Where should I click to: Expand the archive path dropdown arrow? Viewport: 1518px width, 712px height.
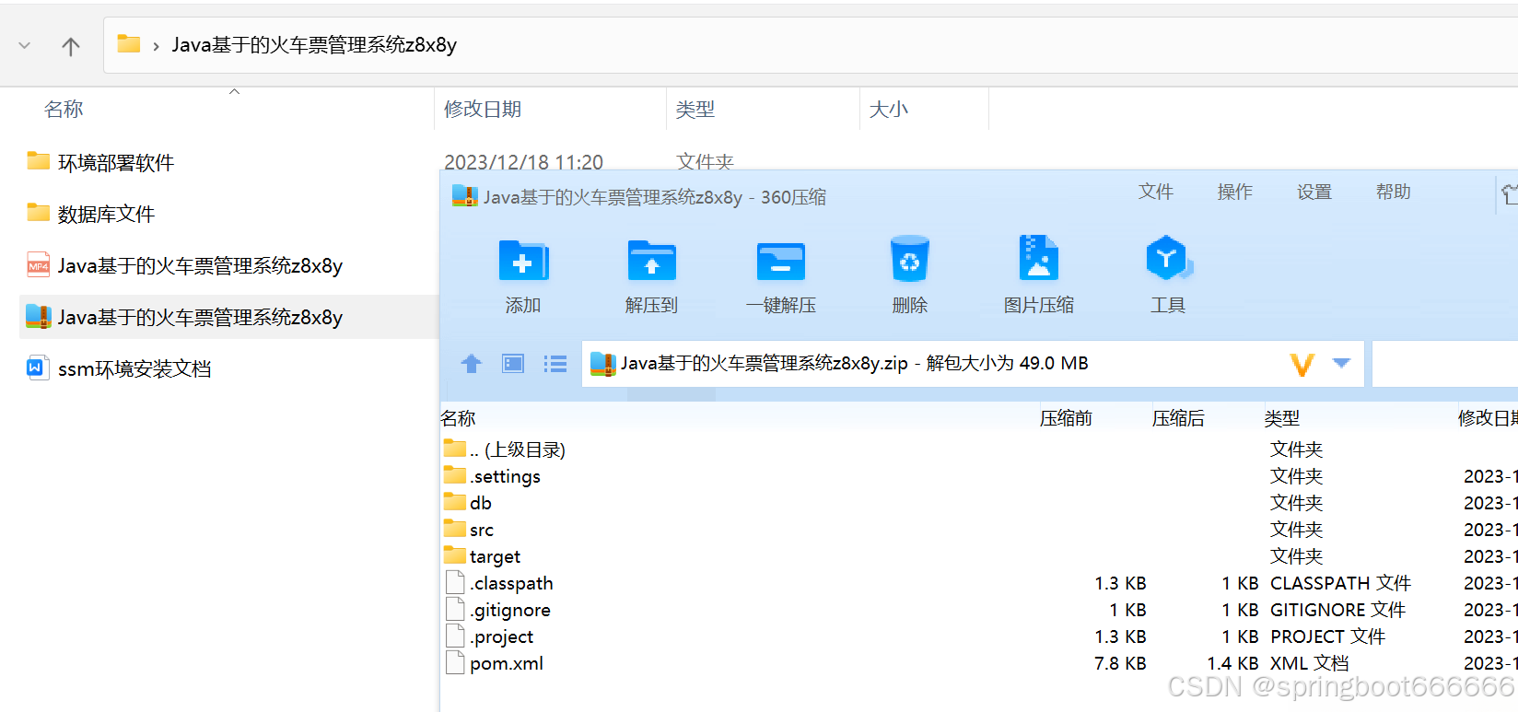pos(1342,363)
